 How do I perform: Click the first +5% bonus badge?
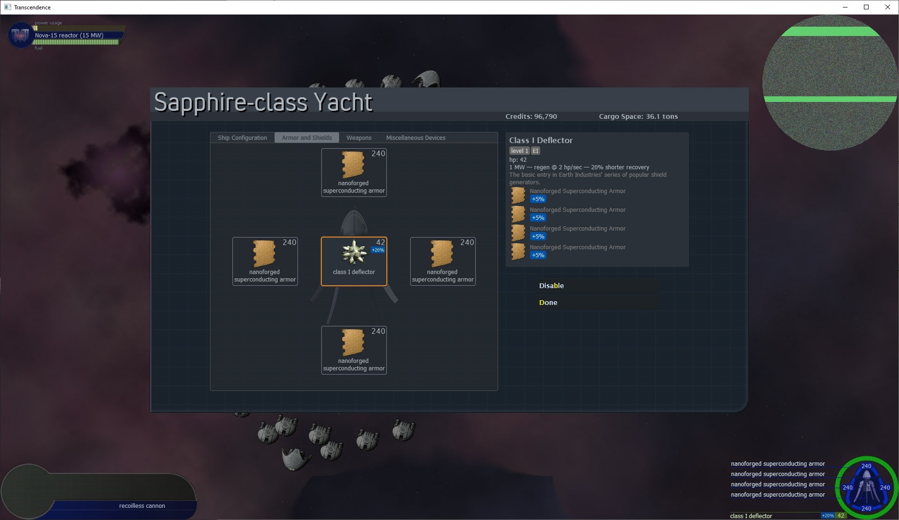[538, 199]
